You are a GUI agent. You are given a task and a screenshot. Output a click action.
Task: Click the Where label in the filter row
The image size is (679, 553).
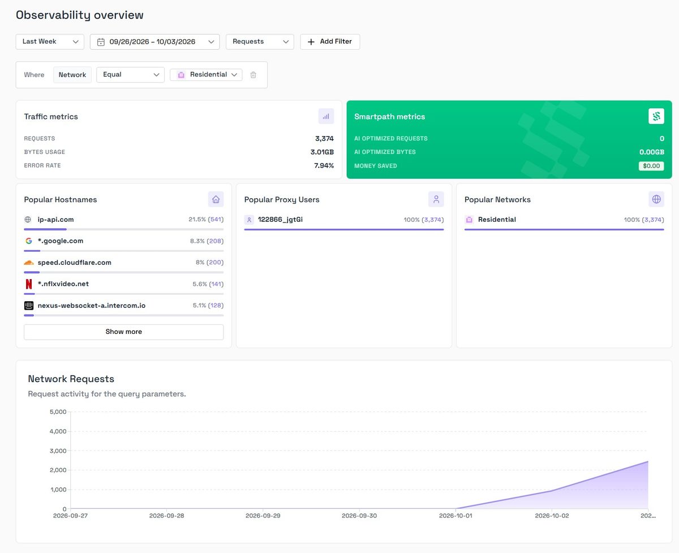[x=34, y=75]
